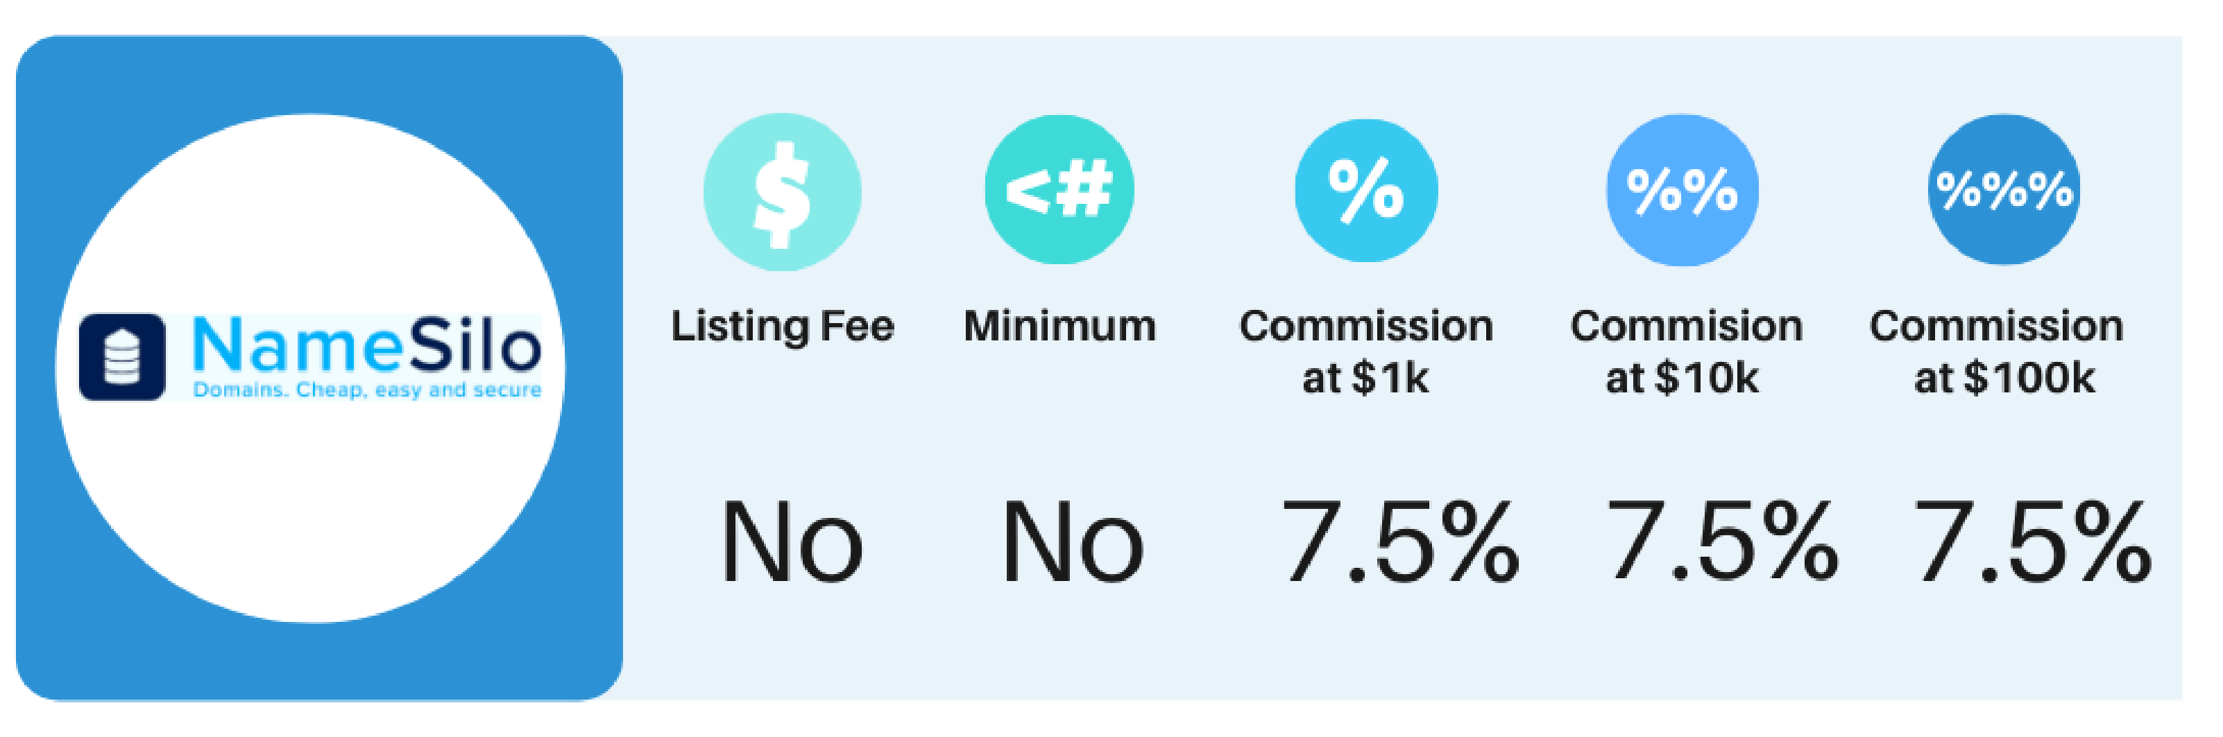This screenshot has height=737, width=2223.
Task: Click the NameSilo brand name text
Action: tap(367, 346)
